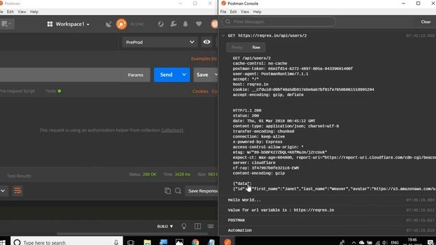Switch to the Pre-request Script tab
The height and width of the screenshot is (245, 436).
[x=18, y=91]
